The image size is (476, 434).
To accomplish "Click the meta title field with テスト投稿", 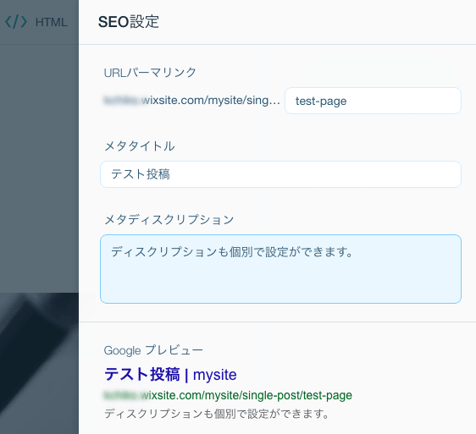I will [280, 174].
